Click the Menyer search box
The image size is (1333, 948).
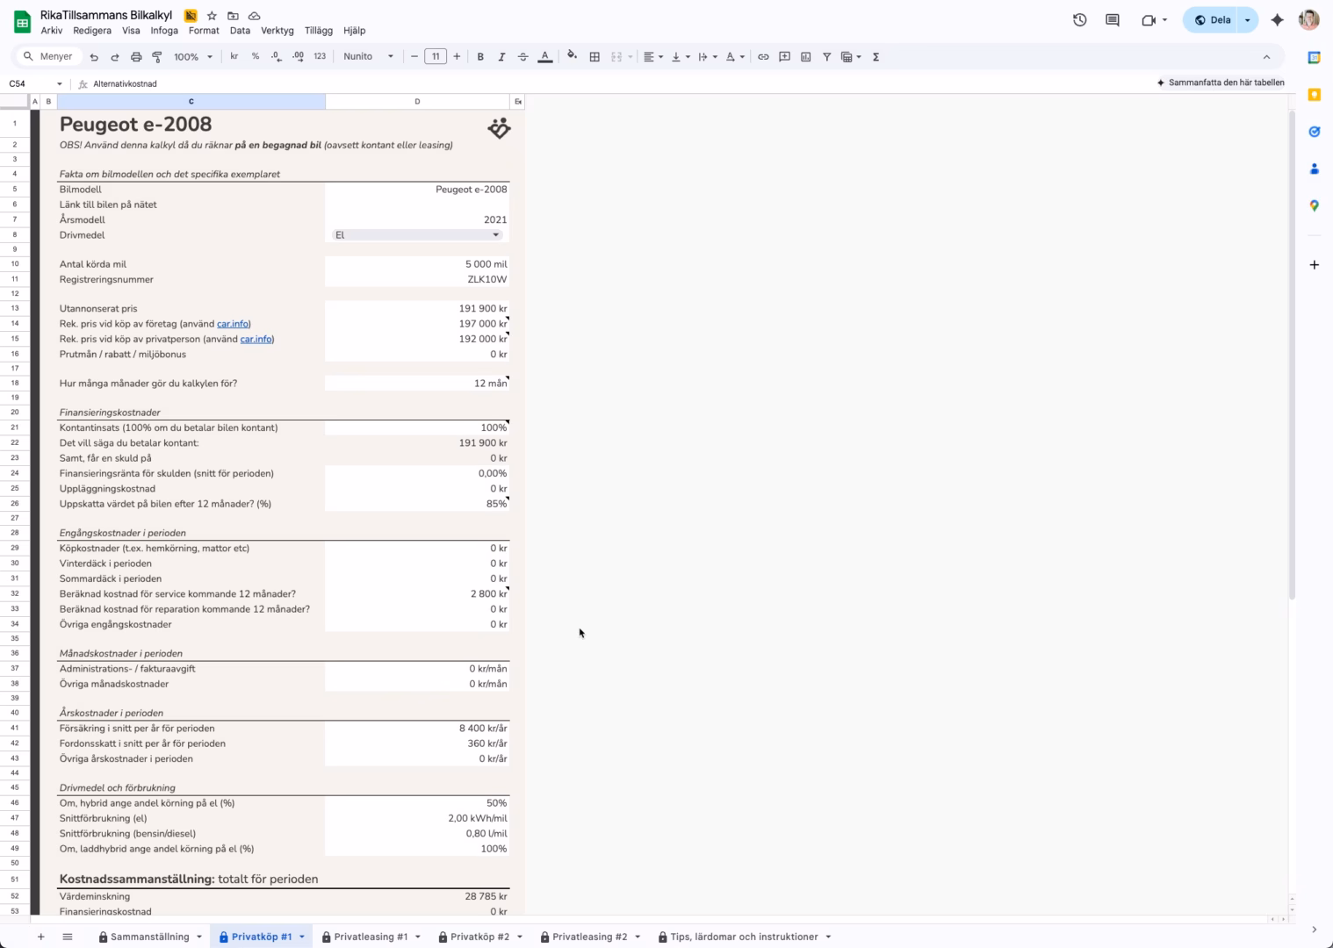pos(49,56)
